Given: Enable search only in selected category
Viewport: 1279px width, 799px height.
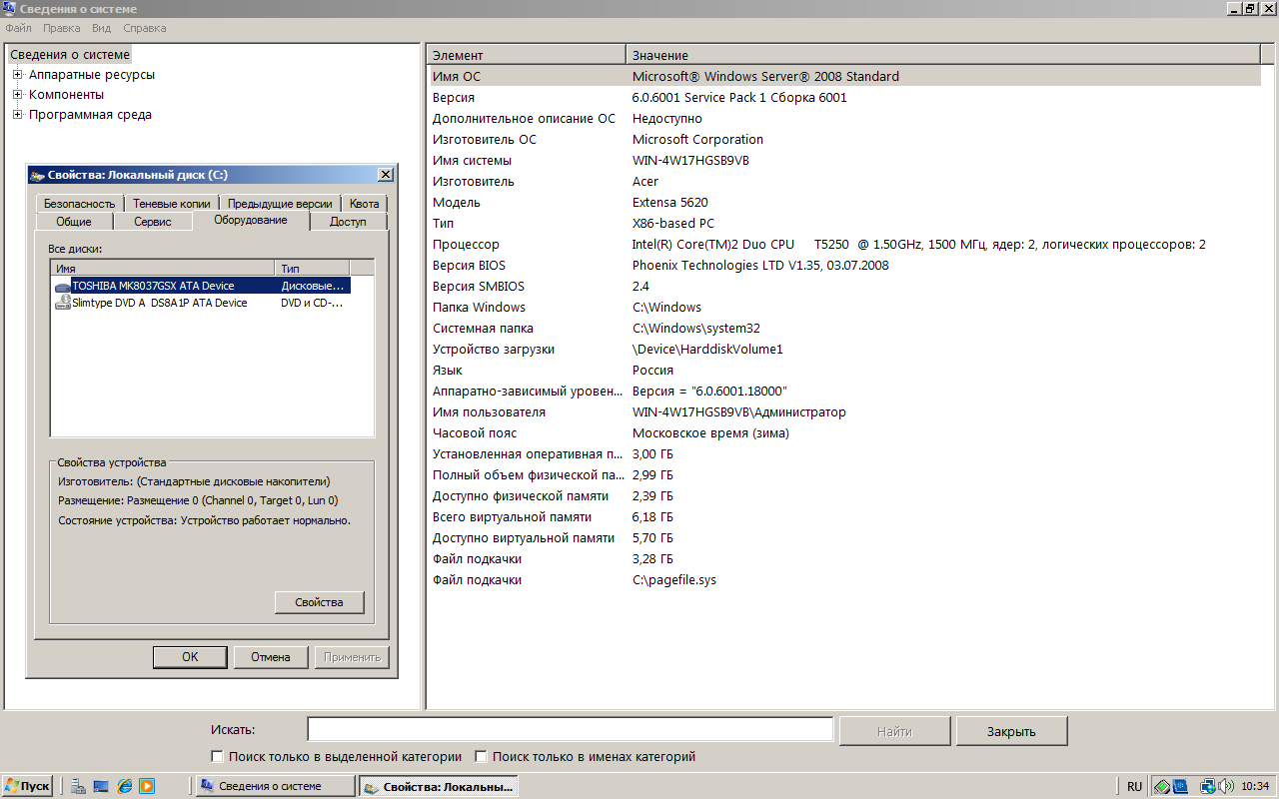Looking at the screenshot, I should pos(217,757).
